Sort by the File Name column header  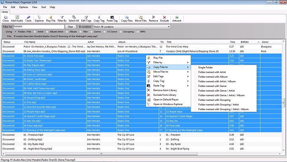(x=54, y=42)
